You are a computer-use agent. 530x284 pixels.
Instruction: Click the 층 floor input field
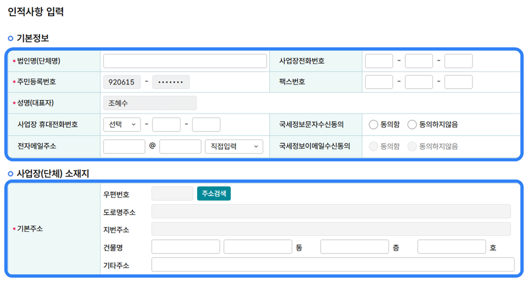tap(354, 247)
